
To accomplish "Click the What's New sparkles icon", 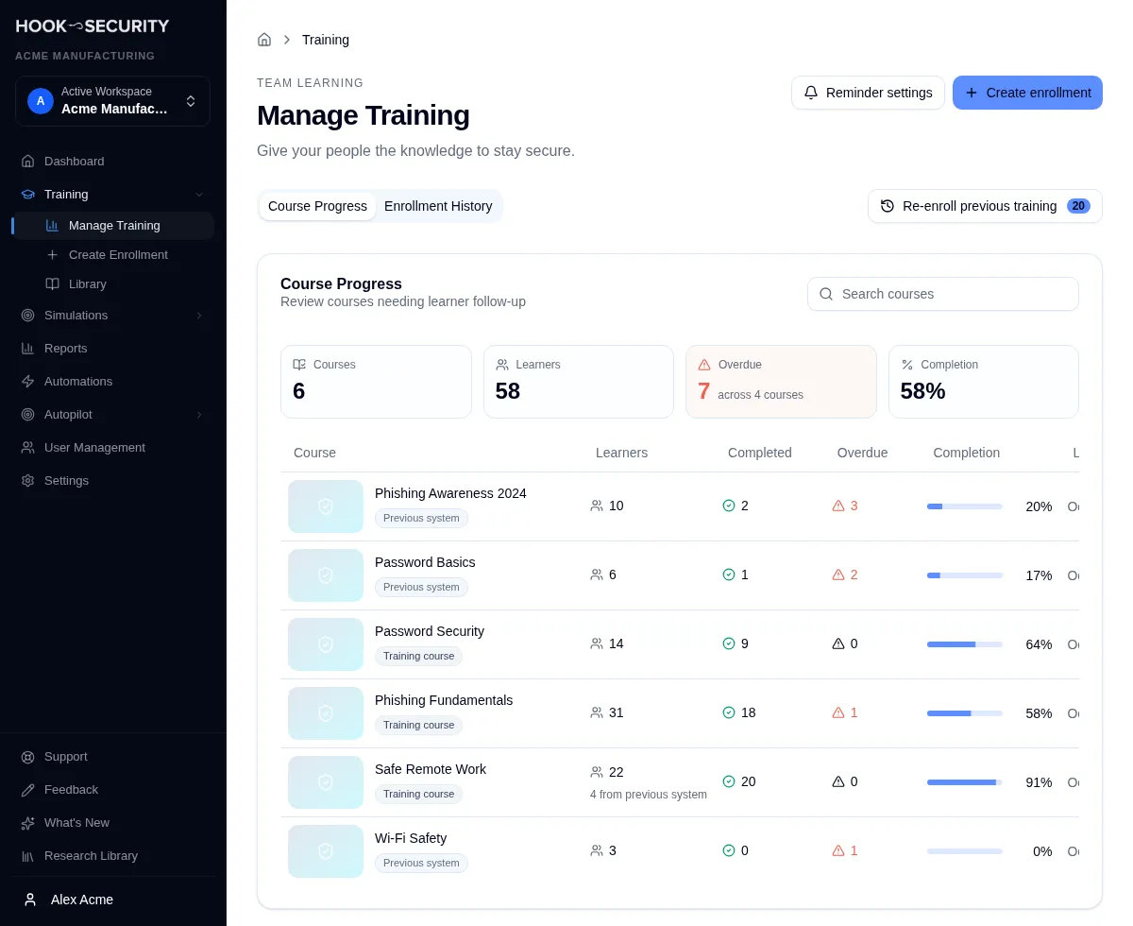I will 28,823.
